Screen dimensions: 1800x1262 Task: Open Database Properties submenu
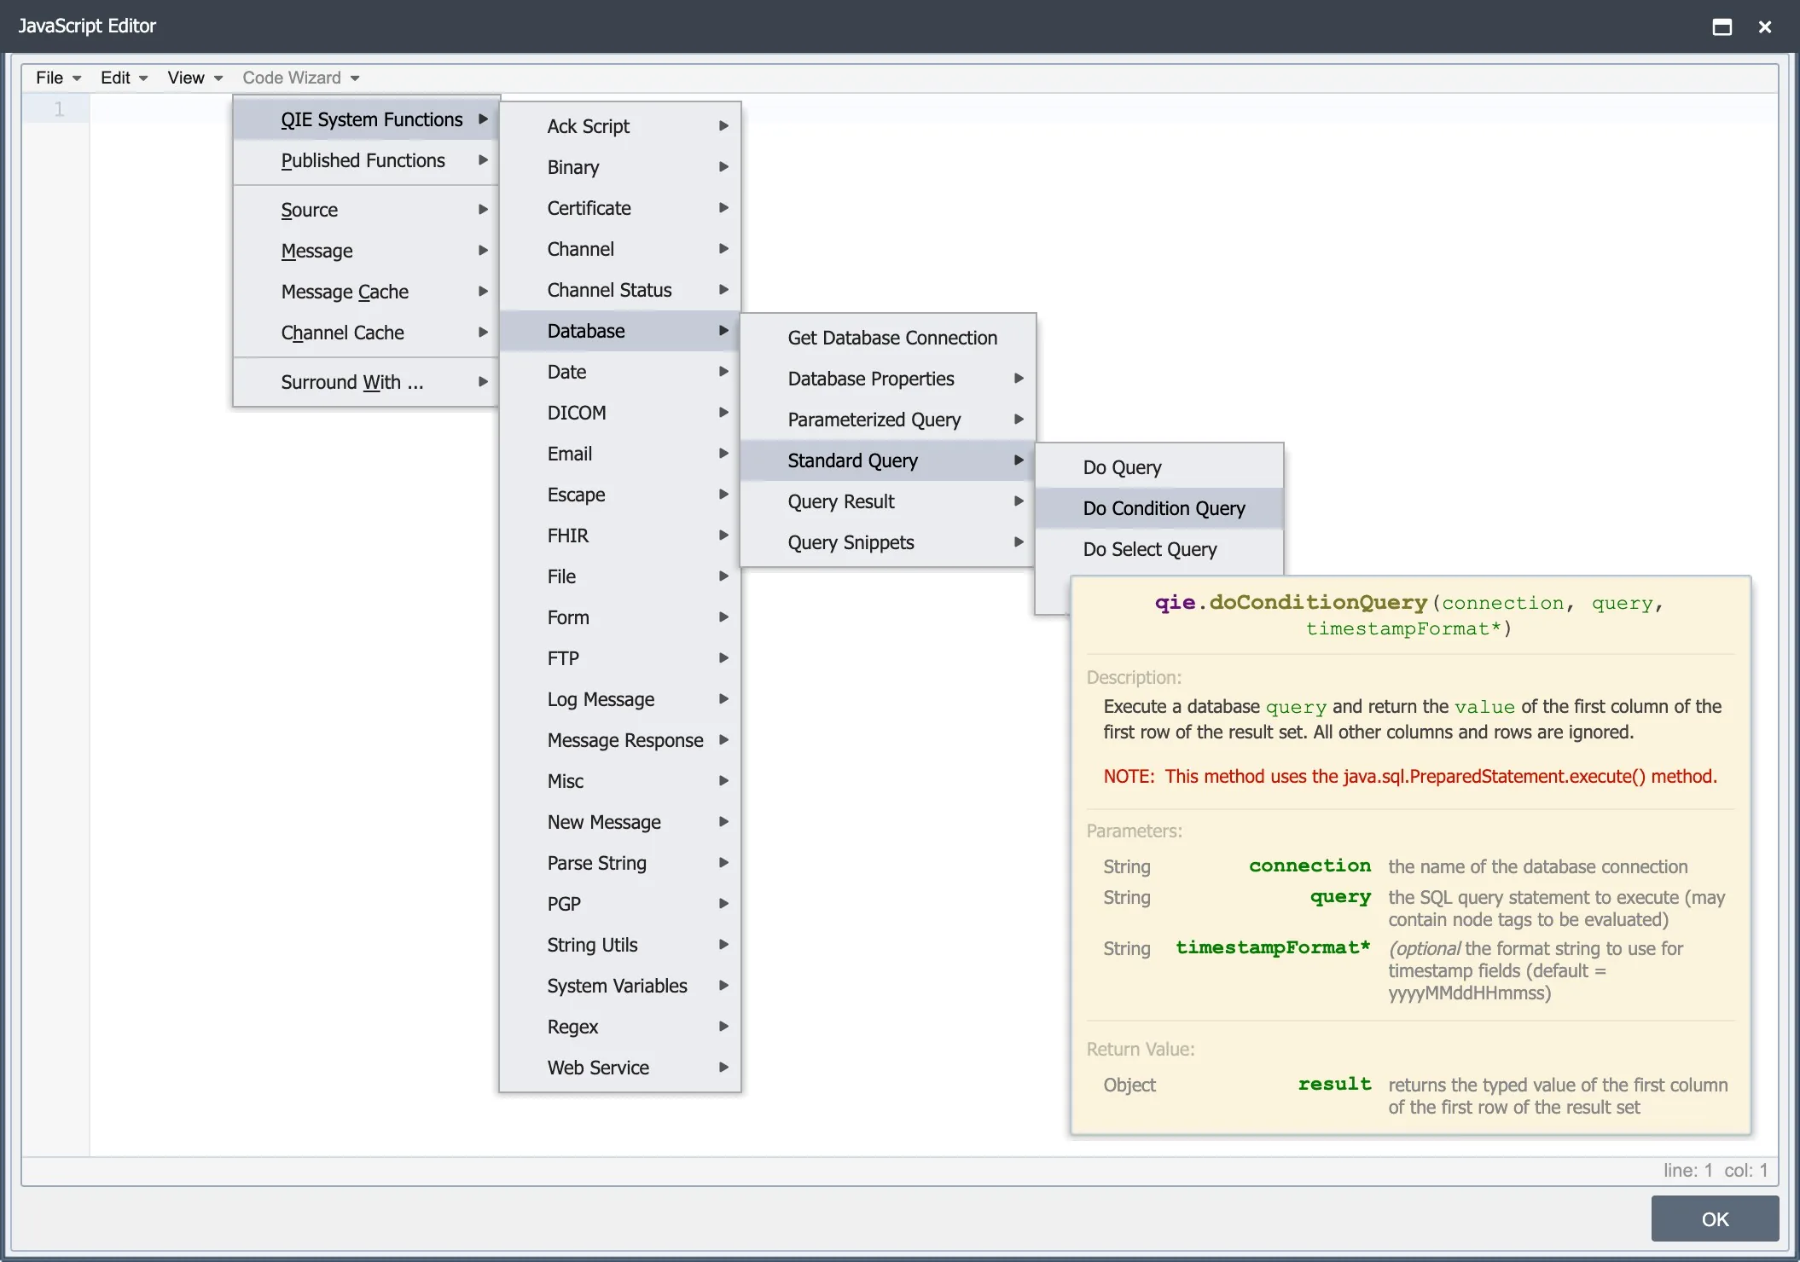tap(888, 379)
